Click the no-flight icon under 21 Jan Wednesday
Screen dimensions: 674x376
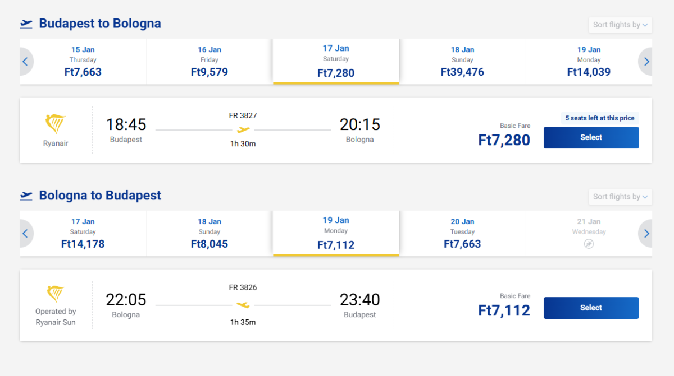pyautogui.click(x=589, y=244)
